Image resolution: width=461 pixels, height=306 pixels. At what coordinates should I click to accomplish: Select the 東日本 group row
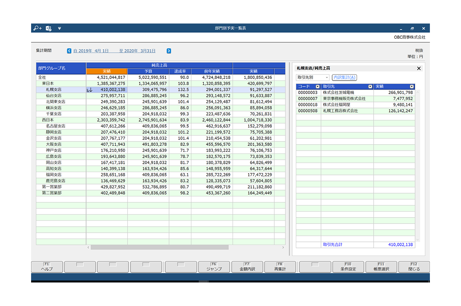pyautogui.click(x=47, y=84)
